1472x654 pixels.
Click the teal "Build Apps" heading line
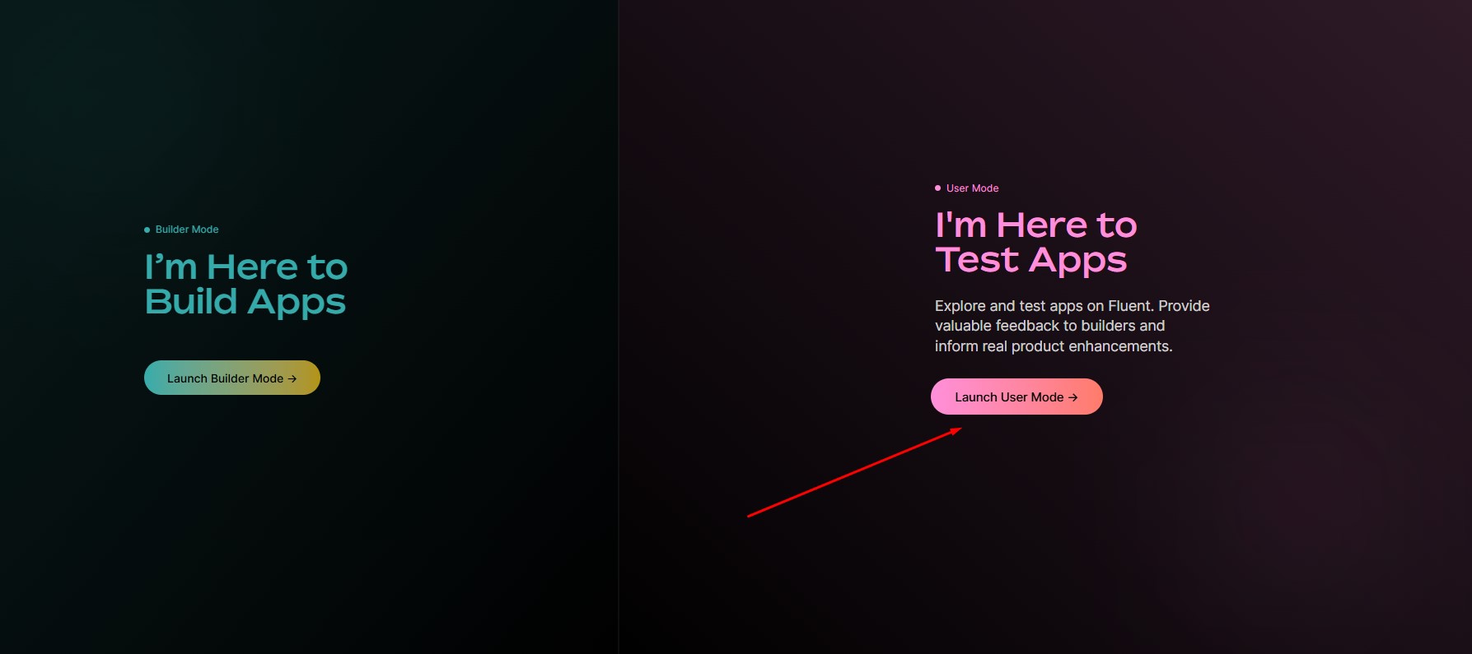tap(245, 302)
